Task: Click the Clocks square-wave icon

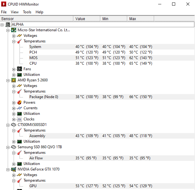Action: tap(19, 119)
